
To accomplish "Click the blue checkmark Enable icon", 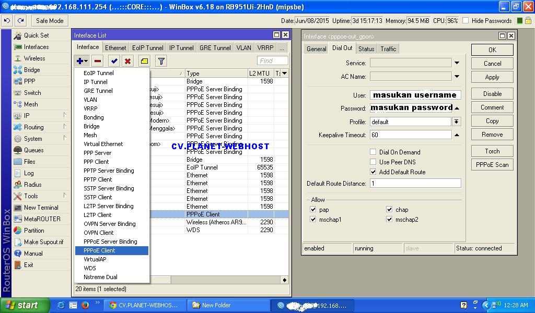I will point(114,61).
